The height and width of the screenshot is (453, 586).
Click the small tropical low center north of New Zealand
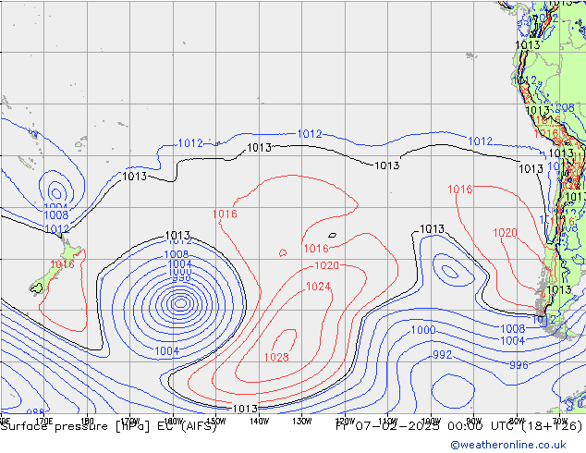click(56, 193)
